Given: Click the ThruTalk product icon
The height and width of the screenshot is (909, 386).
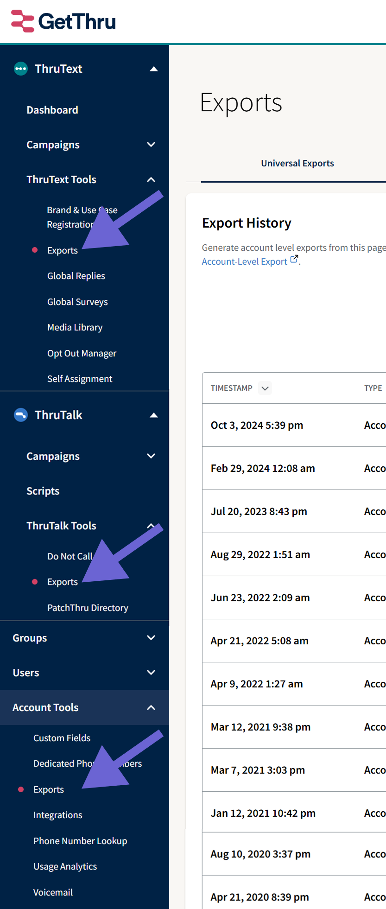Looking at the screenshot, I should tap(21, 415).
